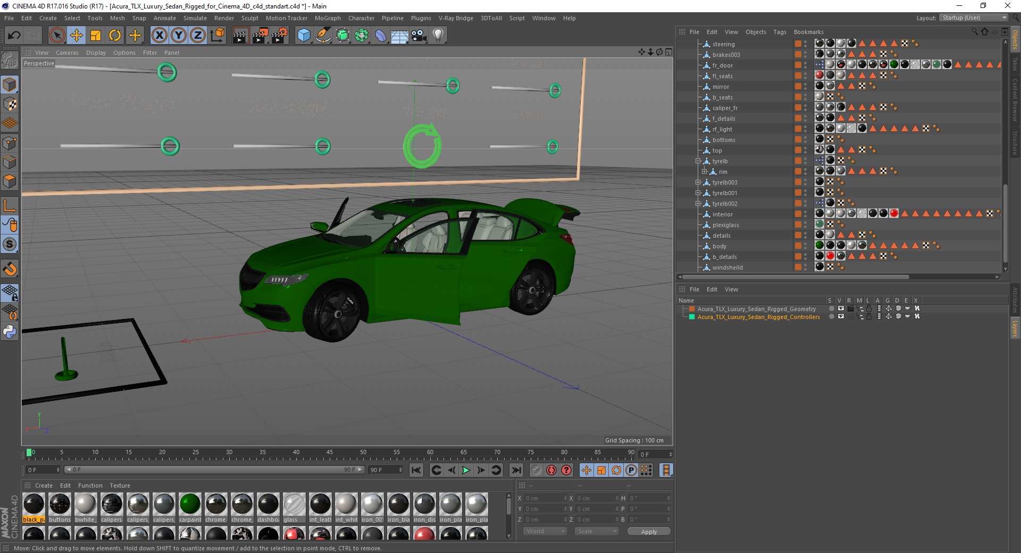
Task: Open the World coordinate dropdown
Action: [x=545, y=531]
